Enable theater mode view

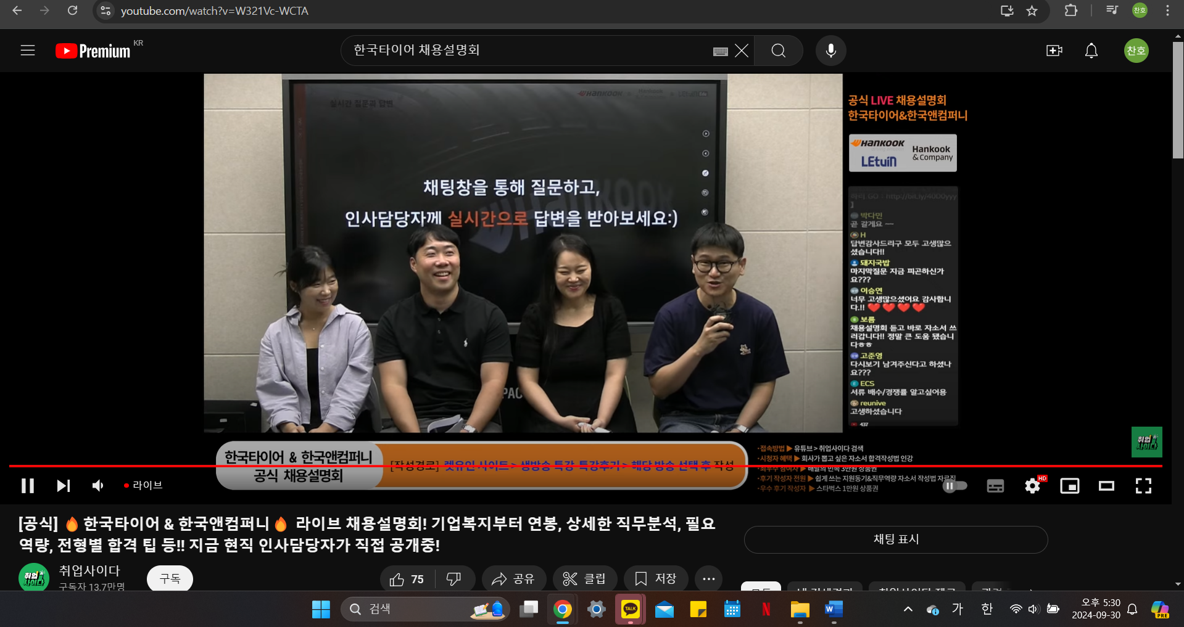pos(1106,486)
